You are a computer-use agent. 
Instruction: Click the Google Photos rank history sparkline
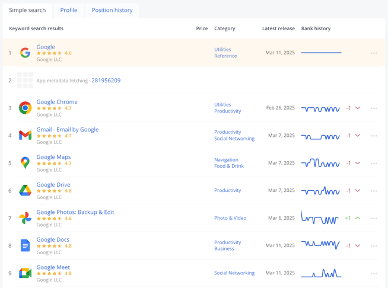pyautogui.click(x=320, y=218)
